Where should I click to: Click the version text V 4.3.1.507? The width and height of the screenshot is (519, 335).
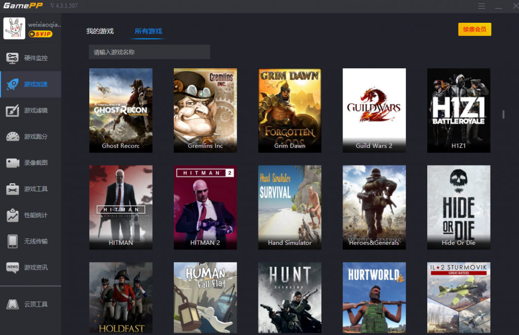click(64, 6)
